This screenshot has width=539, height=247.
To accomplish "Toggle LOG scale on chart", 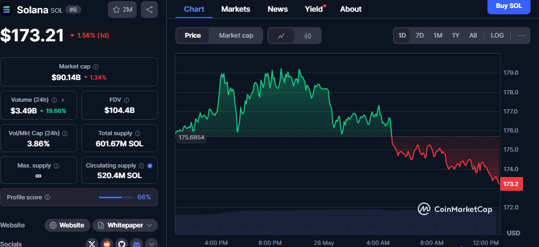I will (498, 36).
